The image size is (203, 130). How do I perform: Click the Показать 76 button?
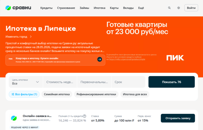[172, 82]
